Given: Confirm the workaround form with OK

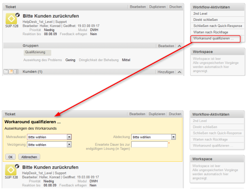Looking at the screenshot, I should point(10,157).
